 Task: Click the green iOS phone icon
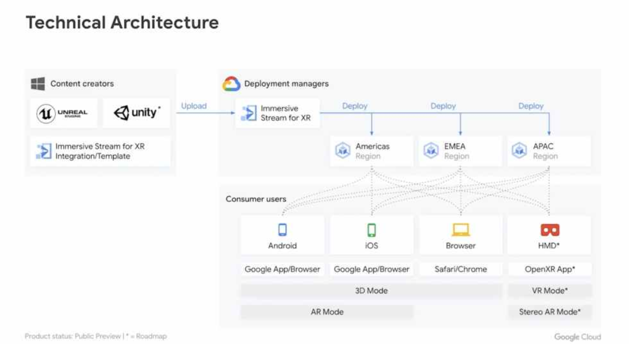(372, 230)
